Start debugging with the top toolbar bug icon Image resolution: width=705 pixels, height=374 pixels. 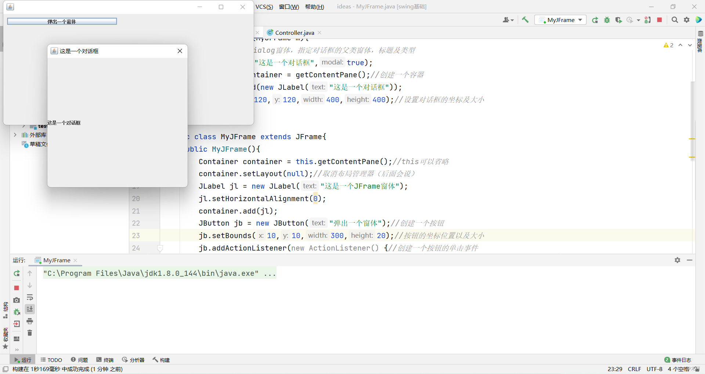(607, 20)
